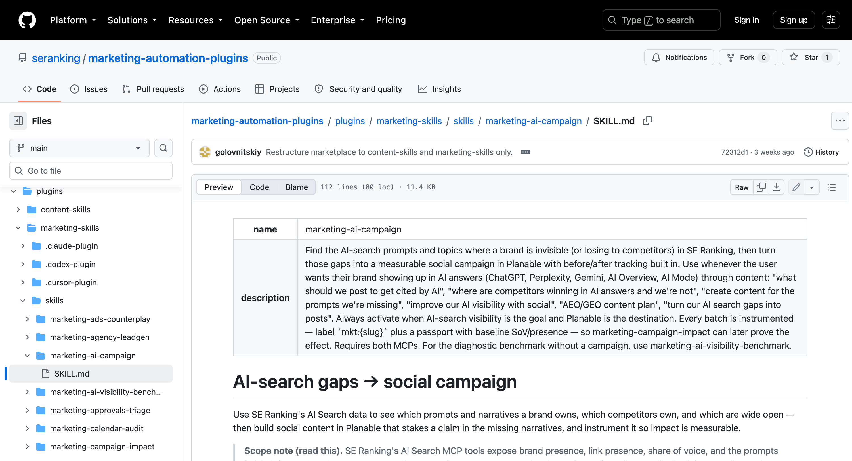Open the marketing-approvals-triage folder

tap(100, 410)
